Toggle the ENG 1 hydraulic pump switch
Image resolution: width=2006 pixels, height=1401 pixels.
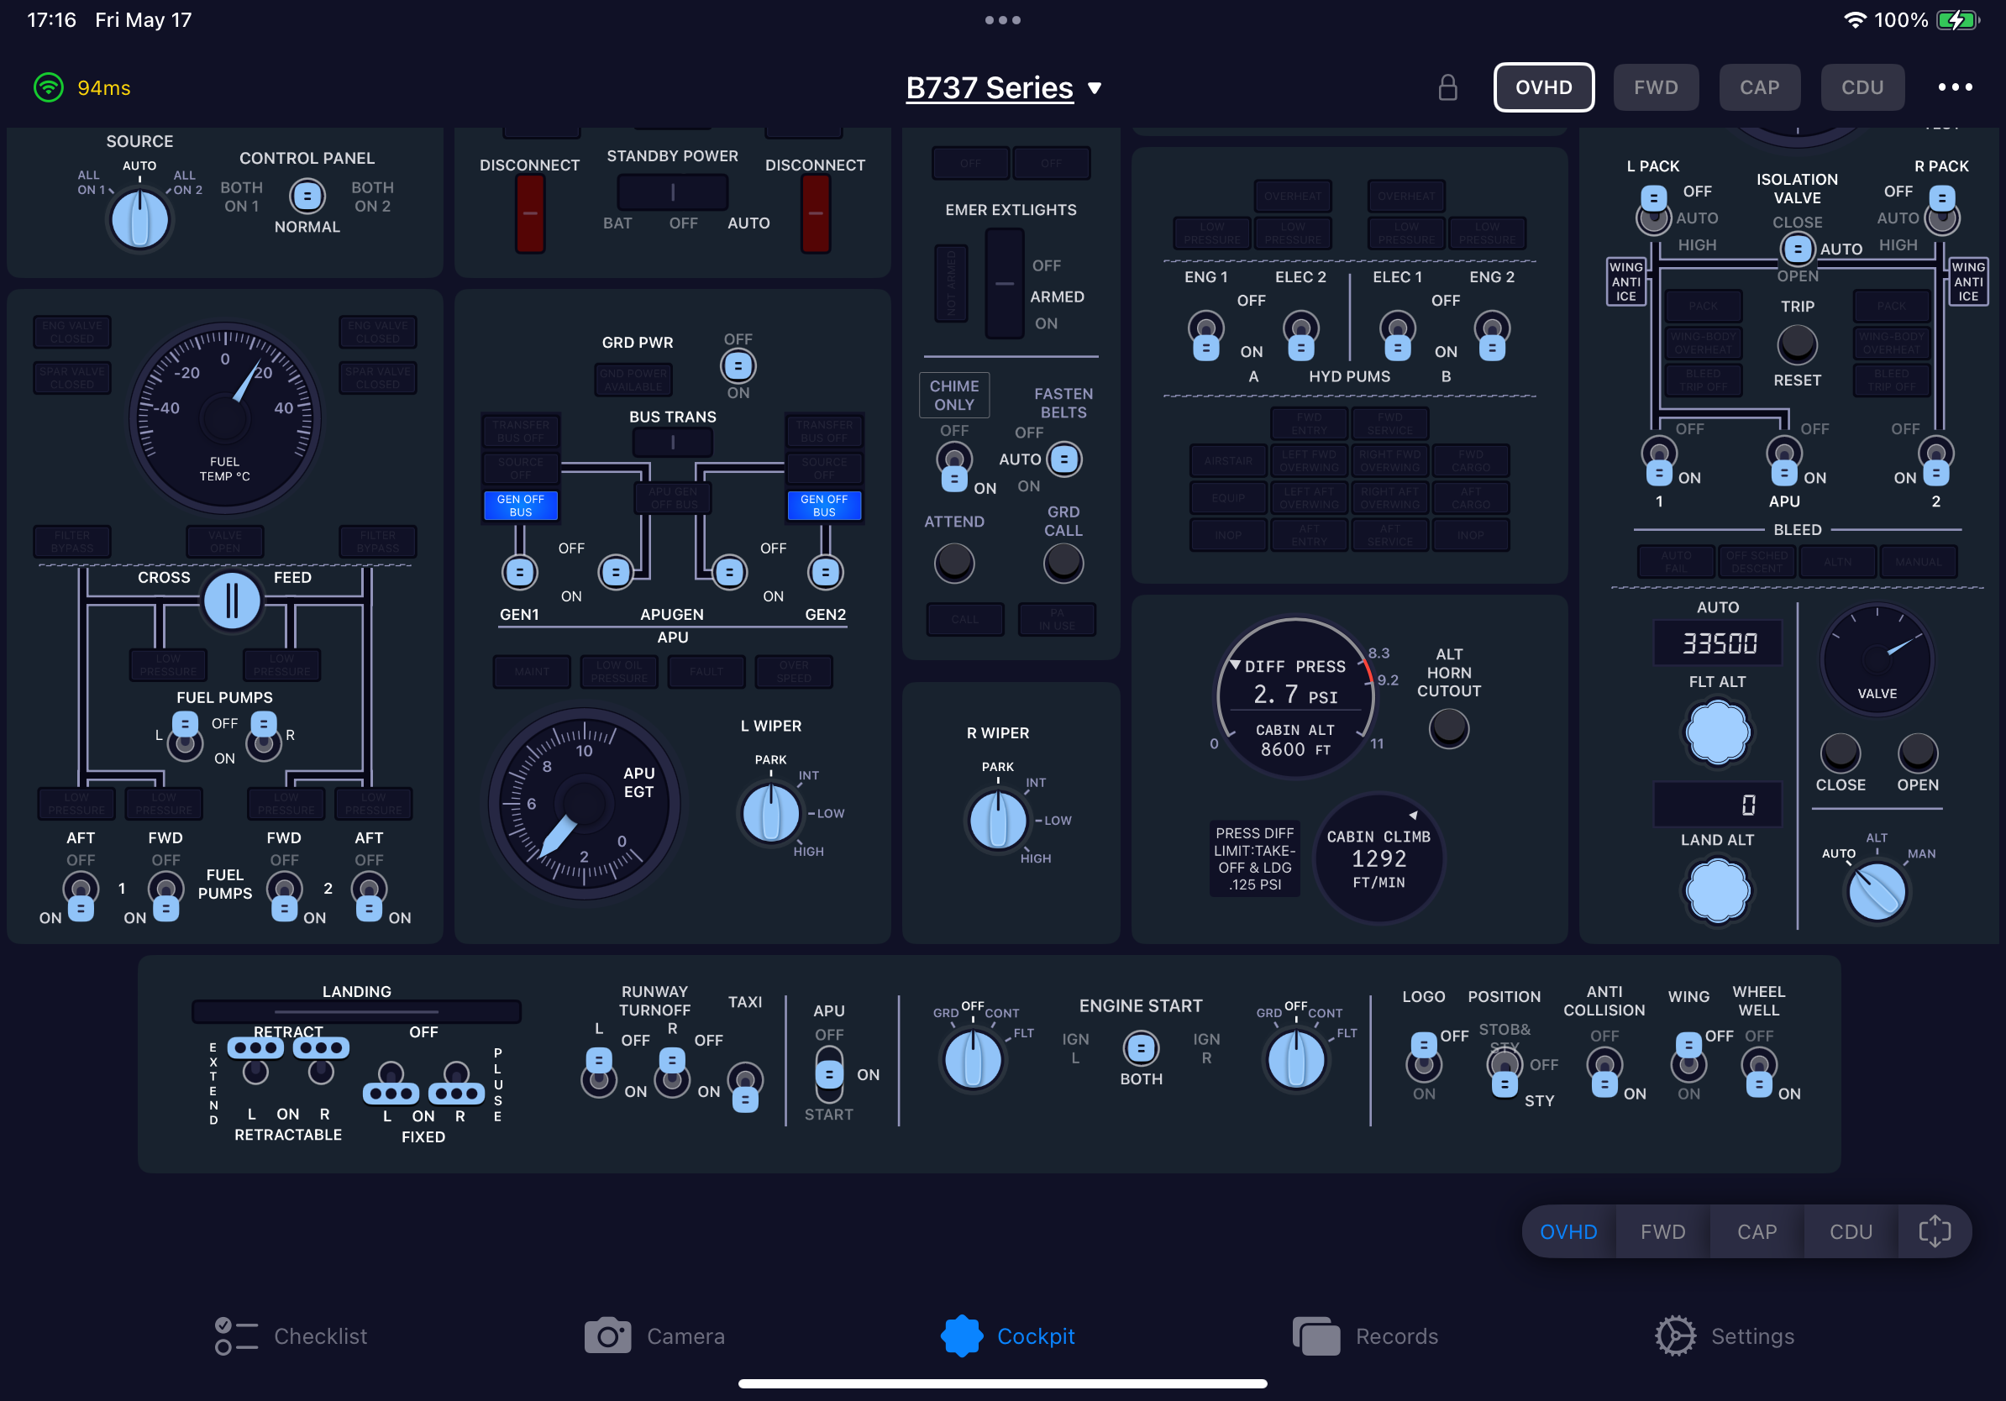[x=1205, y=336]
